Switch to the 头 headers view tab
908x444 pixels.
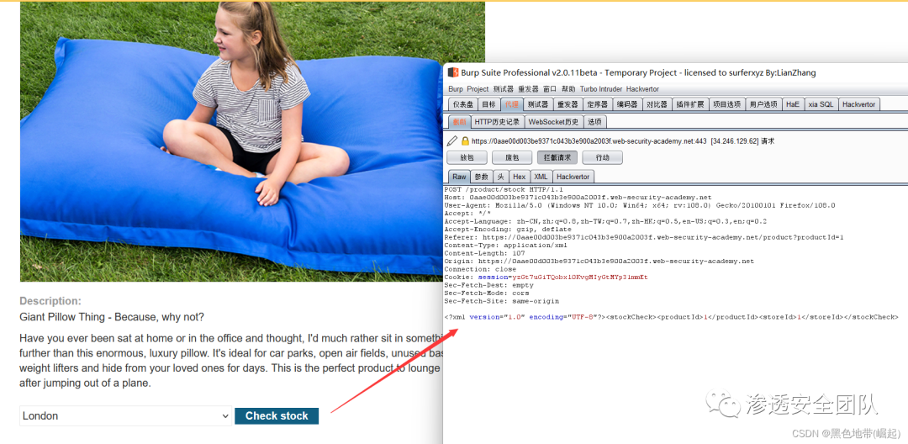[x=501, y=177]
